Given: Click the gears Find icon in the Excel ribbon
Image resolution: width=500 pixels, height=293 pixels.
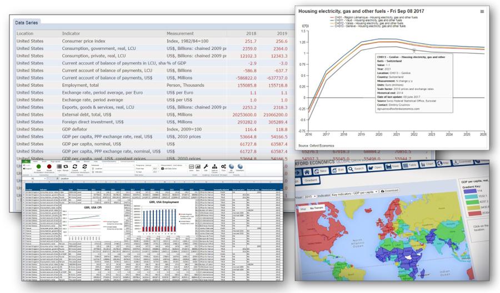Looking at the screenshot, I should click(223, 166).
